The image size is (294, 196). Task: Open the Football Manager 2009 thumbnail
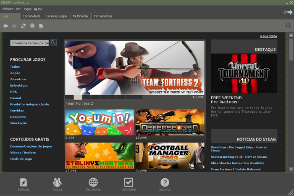tap(170, 156)
